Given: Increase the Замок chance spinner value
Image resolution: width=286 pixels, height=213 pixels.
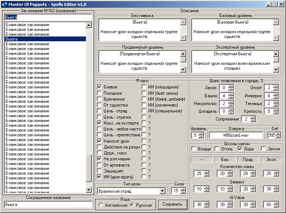Looking at the screenshot, I should tap(231, 86).
